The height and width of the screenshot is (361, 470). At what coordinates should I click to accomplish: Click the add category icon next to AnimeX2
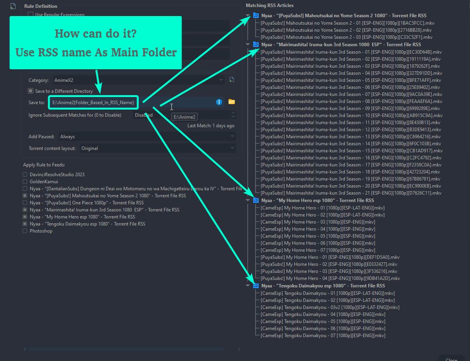click(x=232, y=80)
